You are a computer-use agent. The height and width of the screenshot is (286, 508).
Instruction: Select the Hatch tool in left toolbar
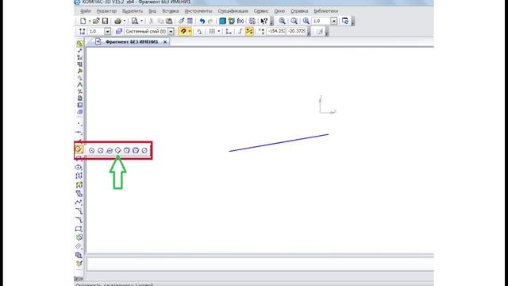tap(79, 246)
